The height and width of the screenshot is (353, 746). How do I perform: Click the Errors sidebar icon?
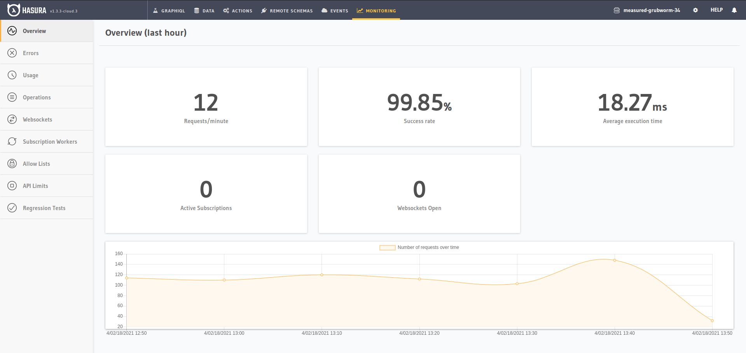click(12, 53)
